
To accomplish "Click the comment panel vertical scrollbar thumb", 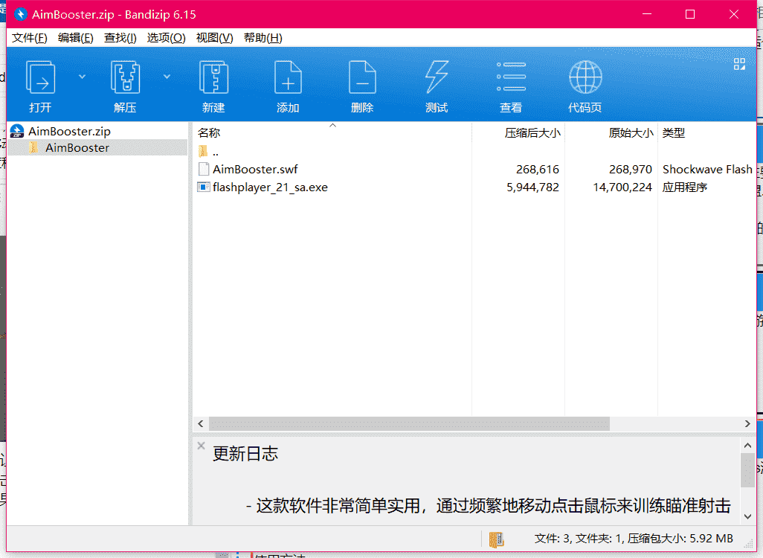I will 747,470.
